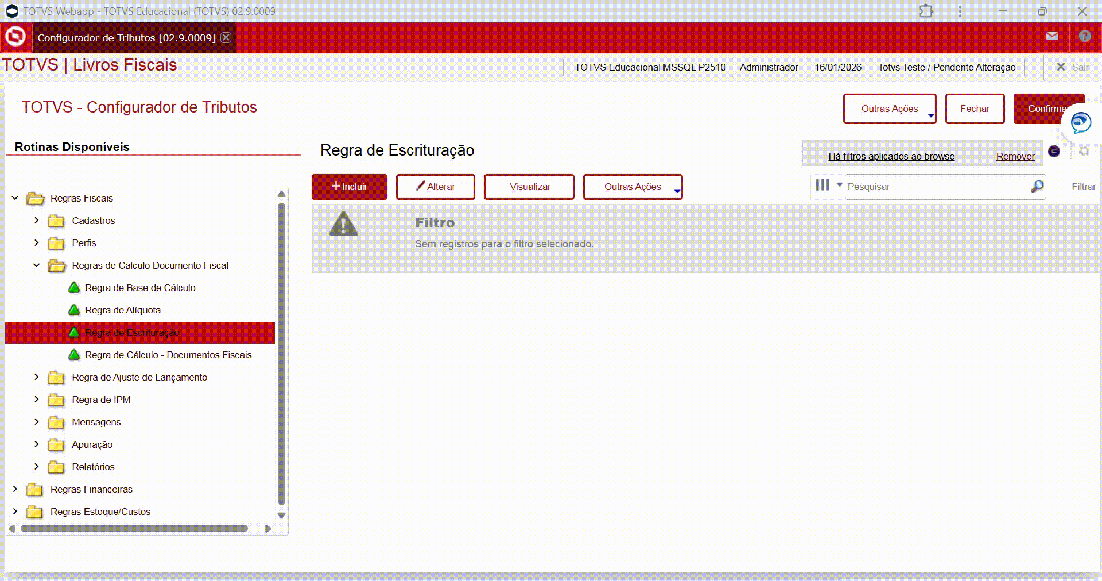Screen dimensions: 1102x581
Task: Click the Fechar button
Action: pyautogui.click(x=975, y=109)
